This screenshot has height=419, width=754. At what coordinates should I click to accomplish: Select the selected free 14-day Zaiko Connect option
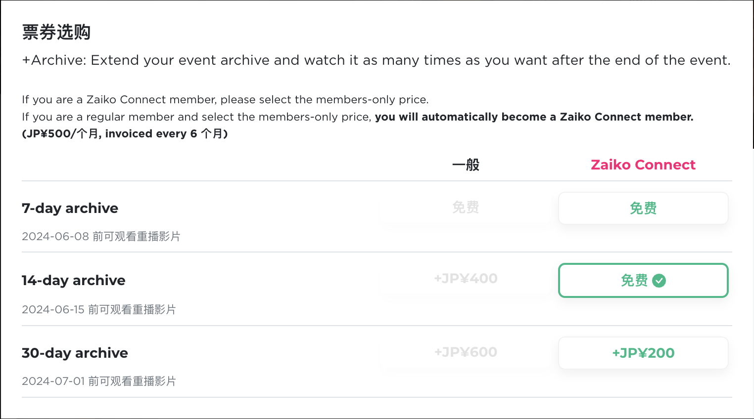(x=643, y=280)
